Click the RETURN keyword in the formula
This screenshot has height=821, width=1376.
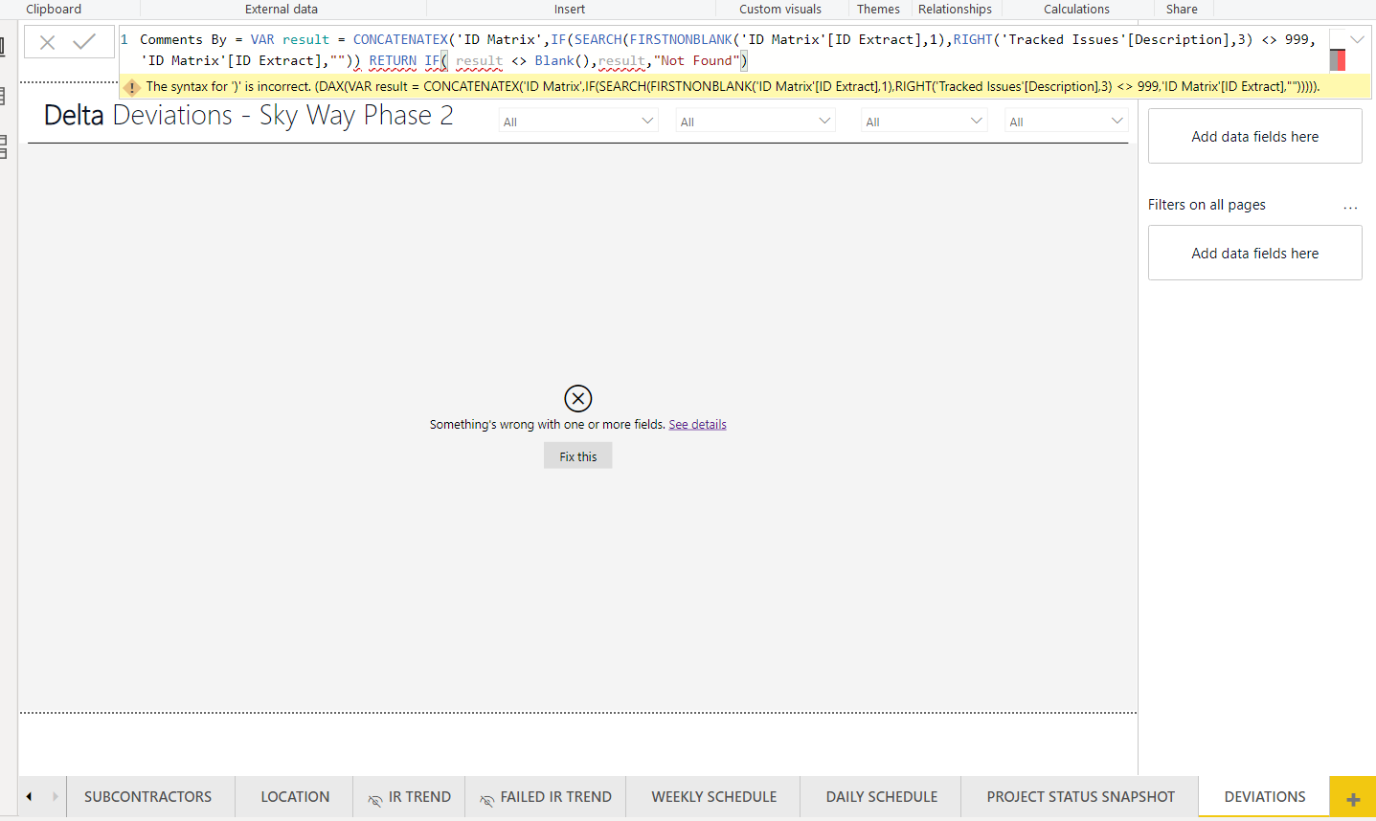click(x=393, y=60)
